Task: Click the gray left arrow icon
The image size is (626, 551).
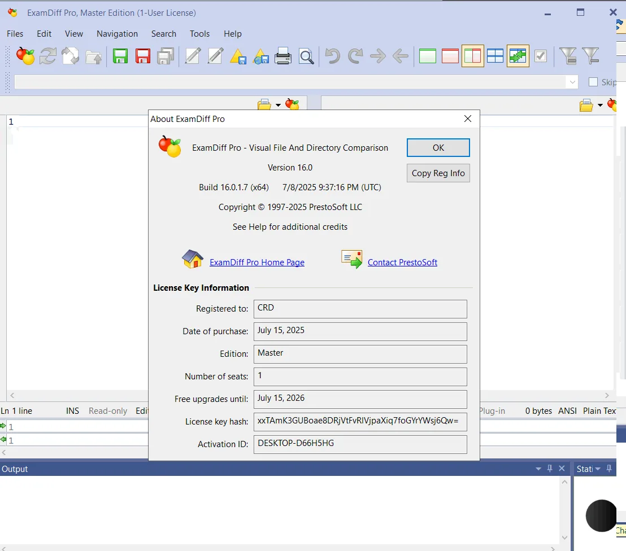Action: [x=401, y=56]
